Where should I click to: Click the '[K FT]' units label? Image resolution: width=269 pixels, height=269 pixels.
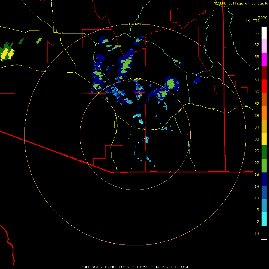click(x=253, y=21)
